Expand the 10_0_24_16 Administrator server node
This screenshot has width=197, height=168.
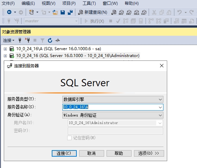pyautogui.click(x=5, y=56)
